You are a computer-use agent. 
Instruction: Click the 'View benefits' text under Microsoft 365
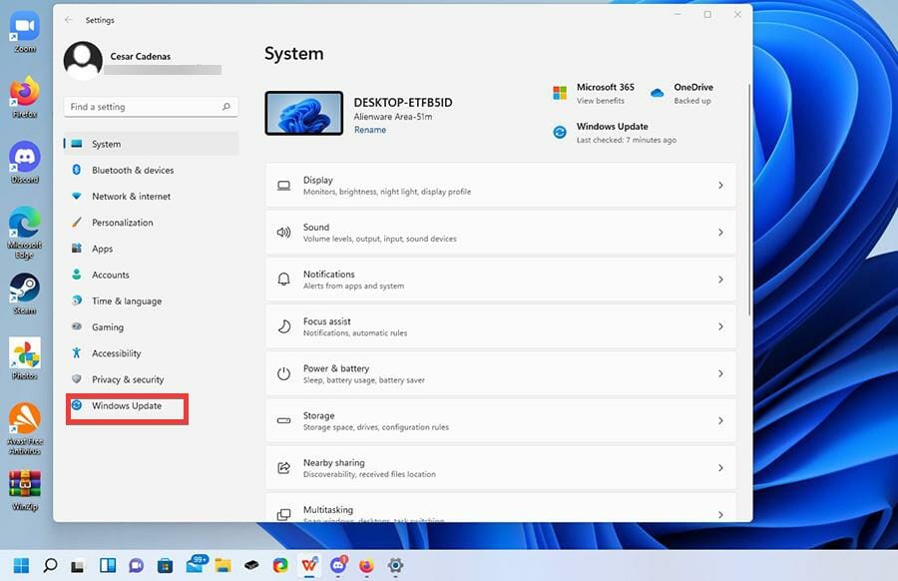tap(601, 101)
